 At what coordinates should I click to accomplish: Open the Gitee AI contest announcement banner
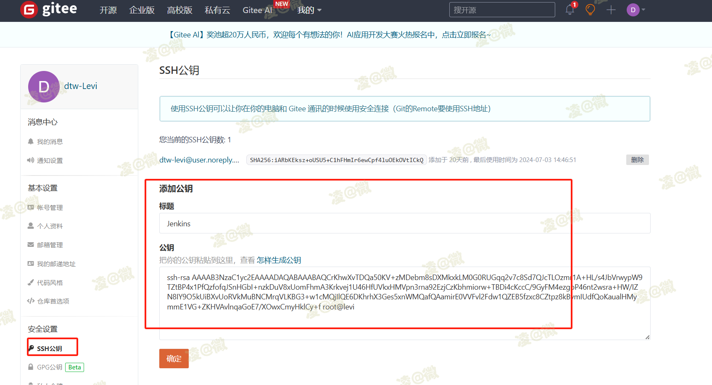pyautogui.click(x=329, y=35)
